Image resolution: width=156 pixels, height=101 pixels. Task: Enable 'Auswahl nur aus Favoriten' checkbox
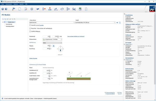[x=30, y=25]
